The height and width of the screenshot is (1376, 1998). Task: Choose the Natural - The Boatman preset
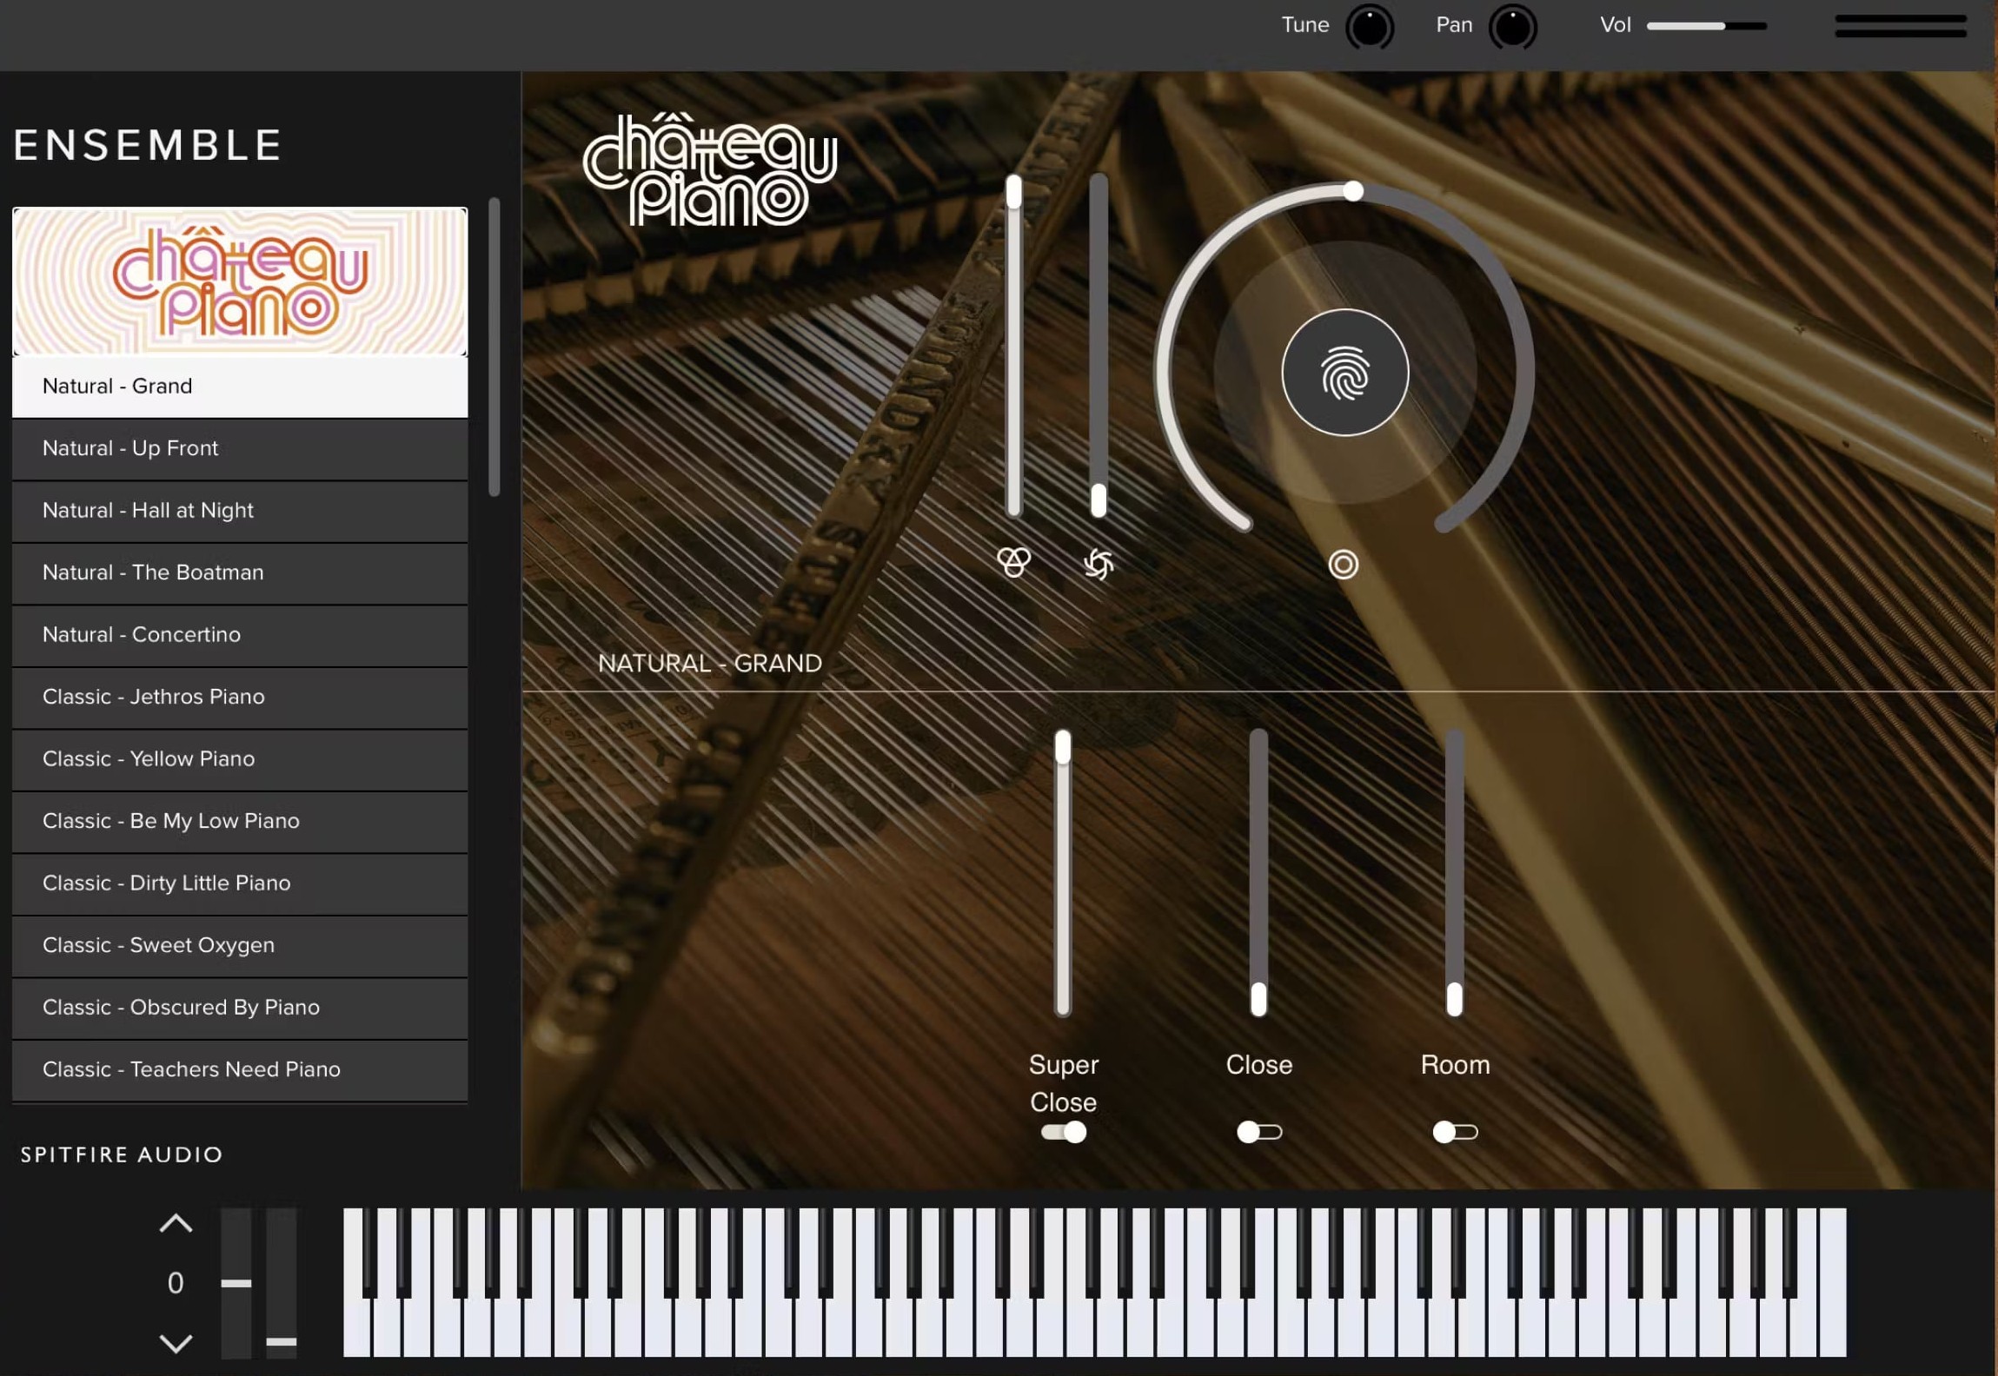point(240,573)
